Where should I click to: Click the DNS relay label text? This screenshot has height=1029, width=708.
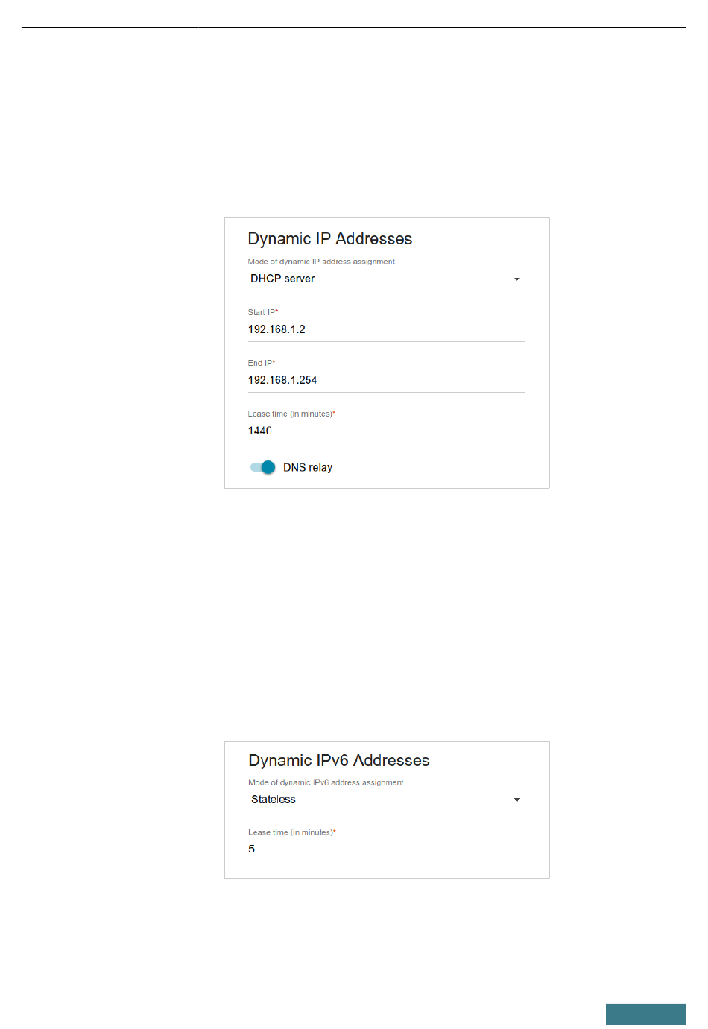coord(308,468)
